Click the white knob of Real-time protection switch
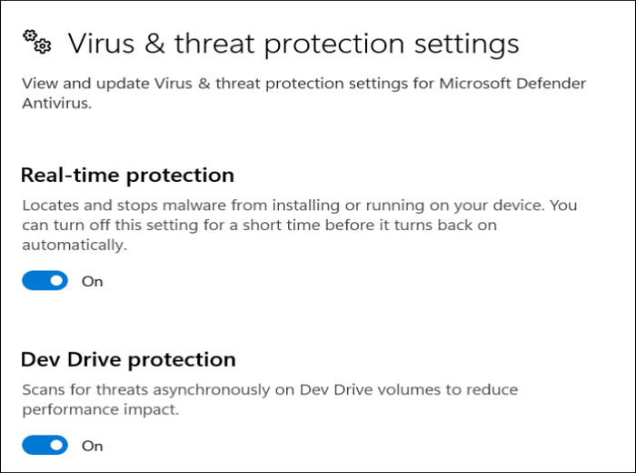This screenshot has height=473, width=636. 57,281
